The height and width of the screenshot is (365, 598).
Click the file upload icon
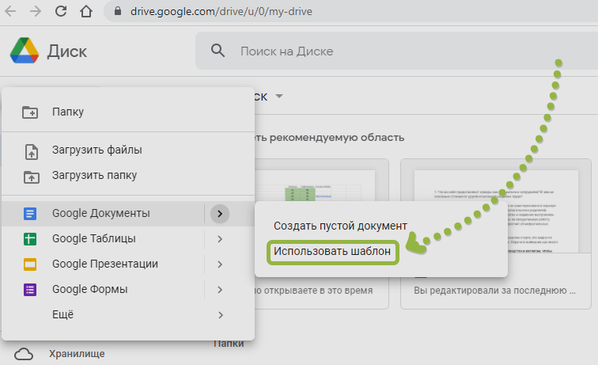(31, 150)
